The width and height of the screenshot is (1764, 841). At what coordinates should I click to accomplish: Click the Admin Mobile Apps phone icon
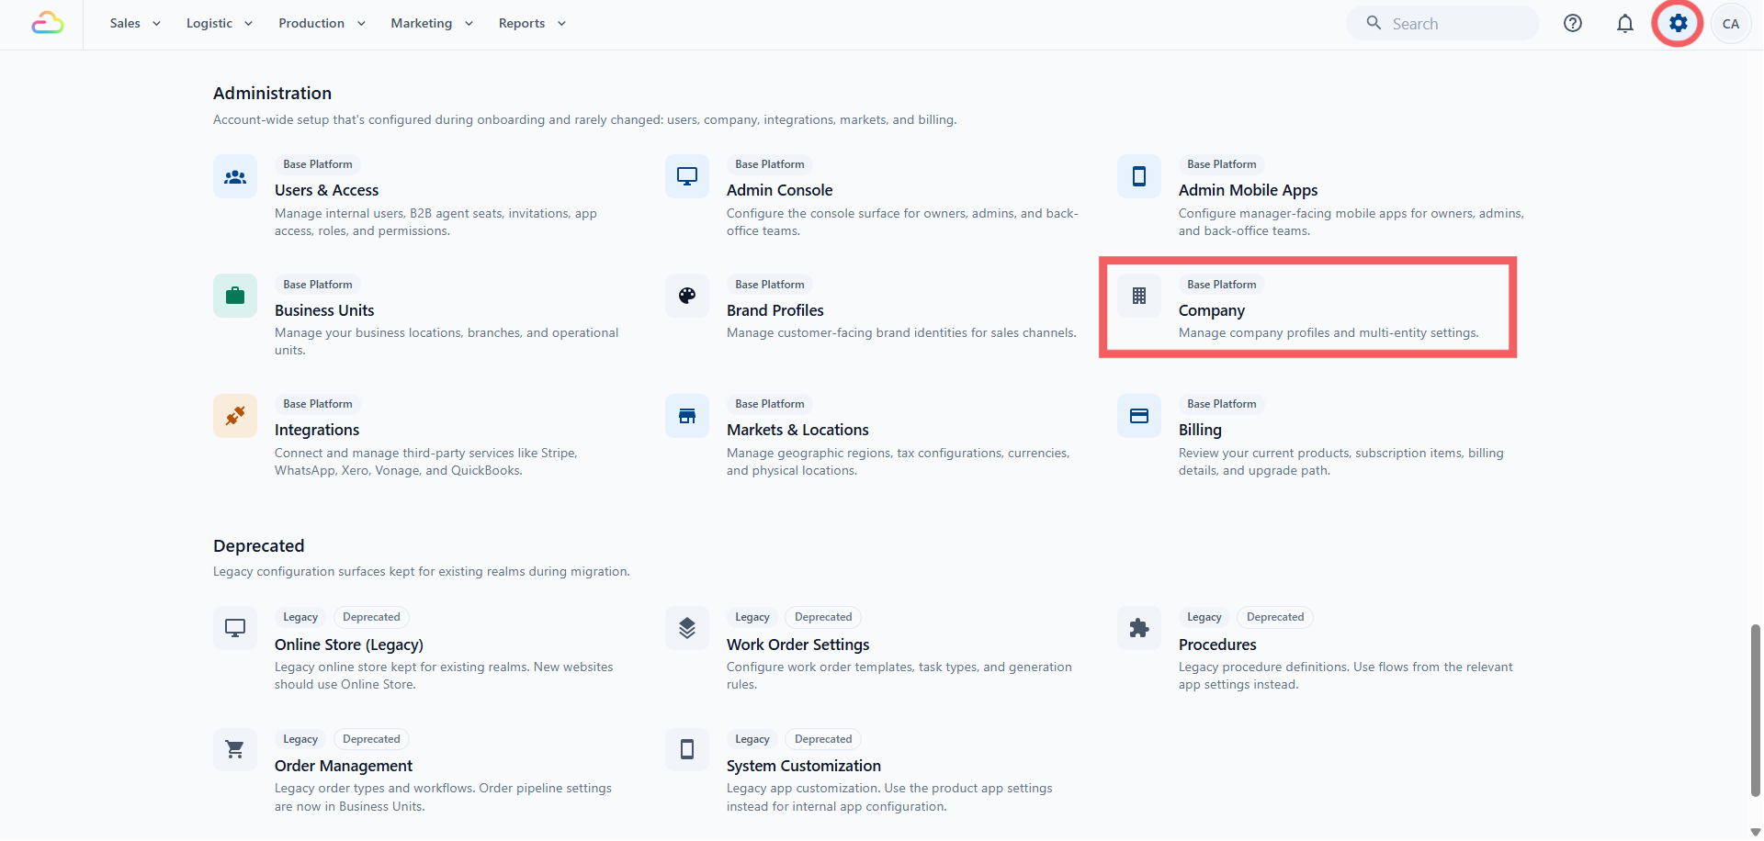(1139, 176)
